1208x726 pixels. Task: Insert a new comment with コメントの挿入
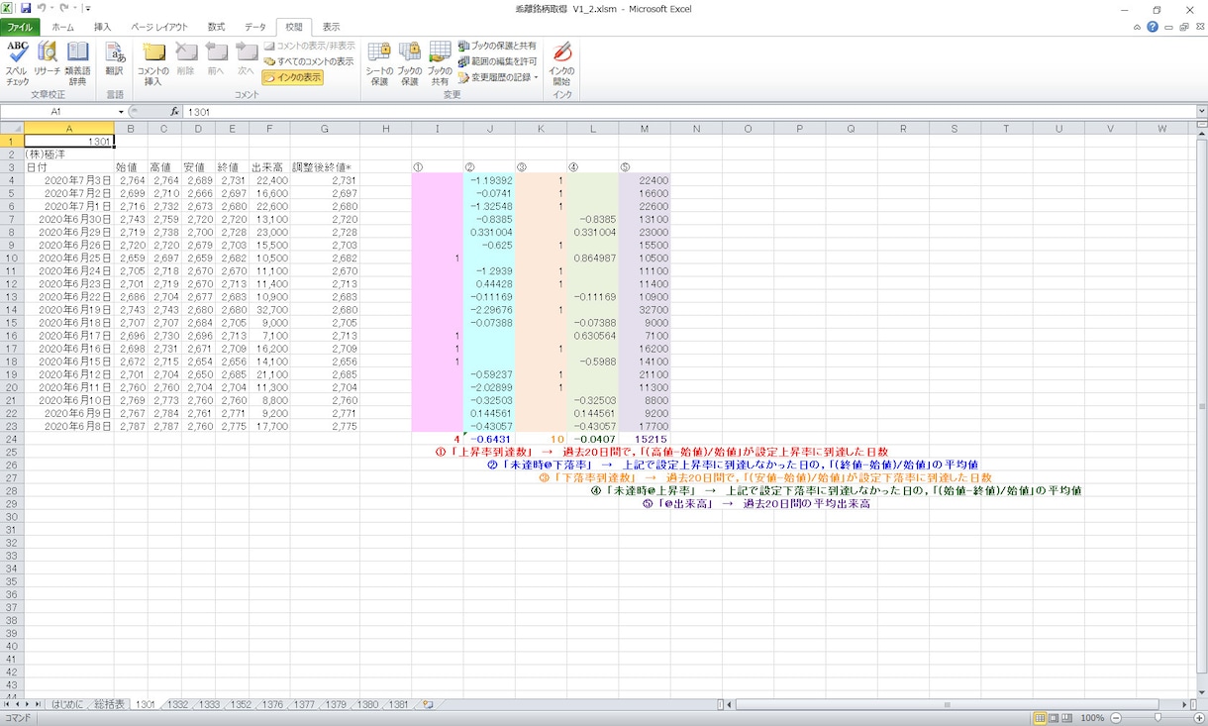click(x=153, y=64)
